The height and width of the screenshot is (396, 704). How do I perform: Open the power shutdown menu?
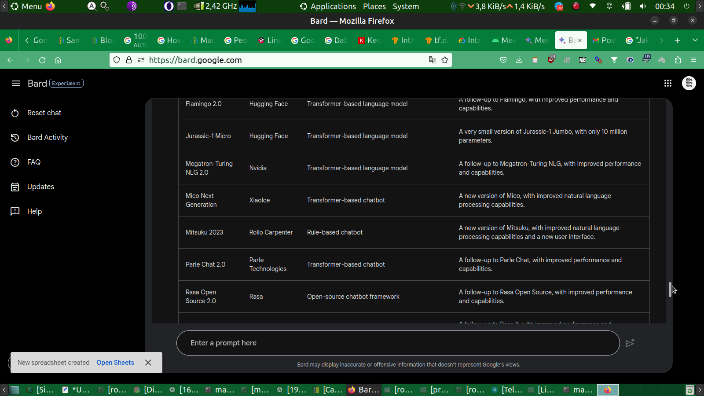pyautogui.click(x=686, y=6)
